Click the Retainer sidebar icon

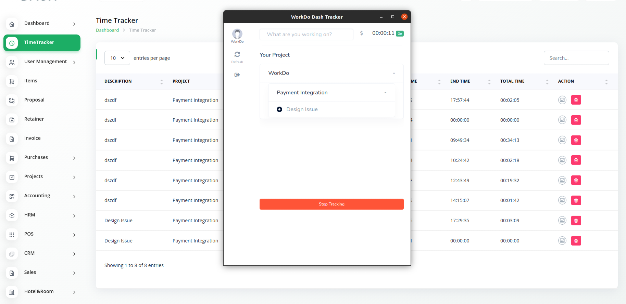(x=12, y=120)
